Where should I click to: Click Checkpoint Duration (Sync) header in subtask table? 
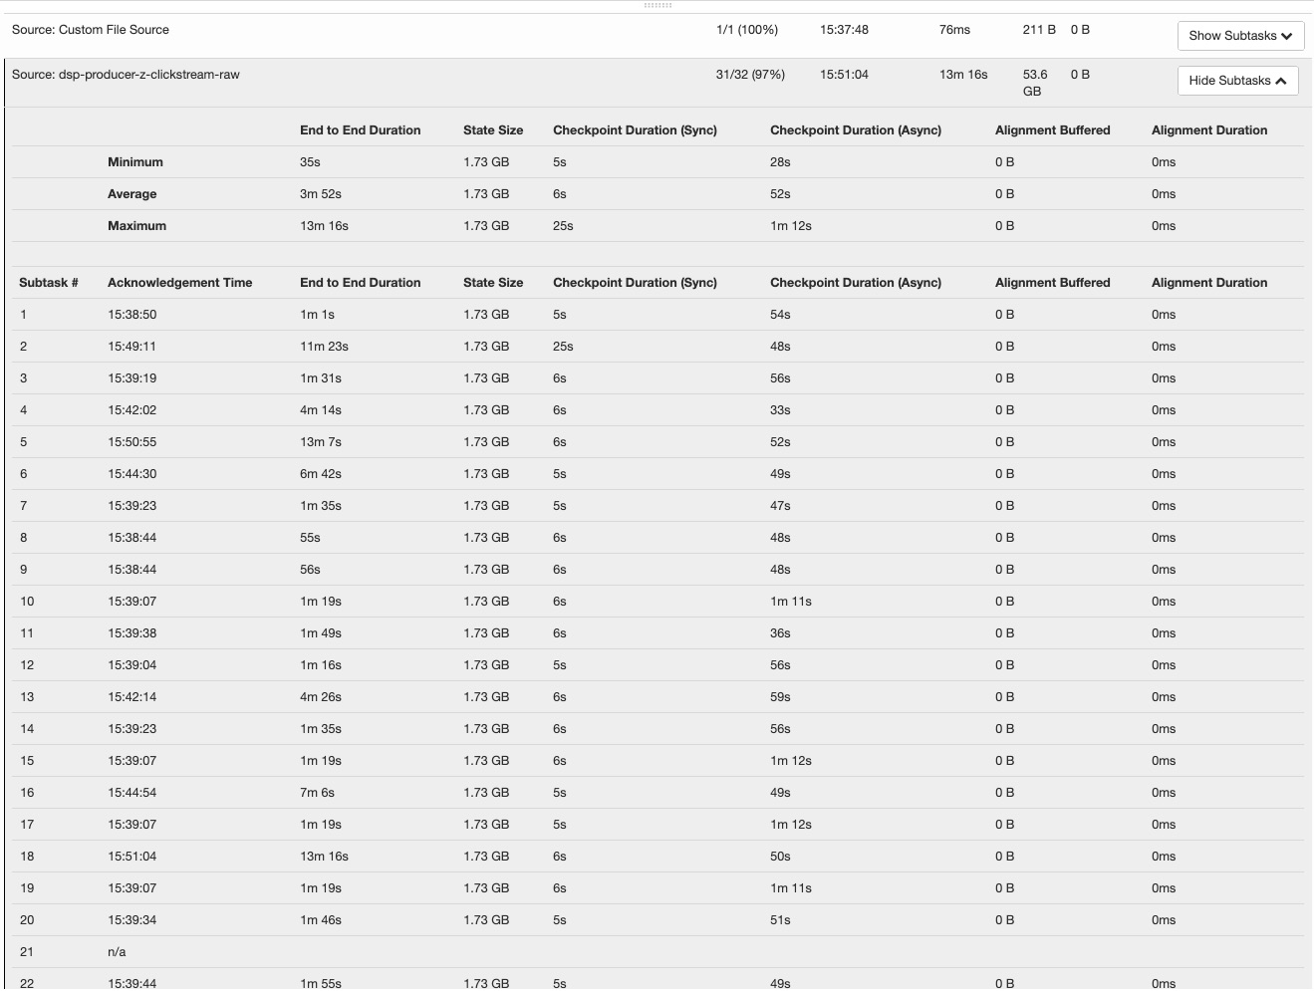pos(635,283)
